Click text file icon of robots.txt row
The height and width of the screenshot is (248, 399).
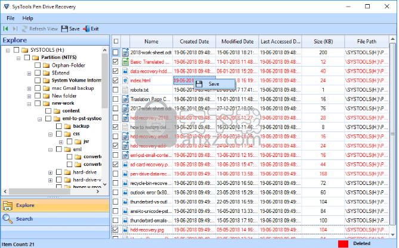pos(125,90)
